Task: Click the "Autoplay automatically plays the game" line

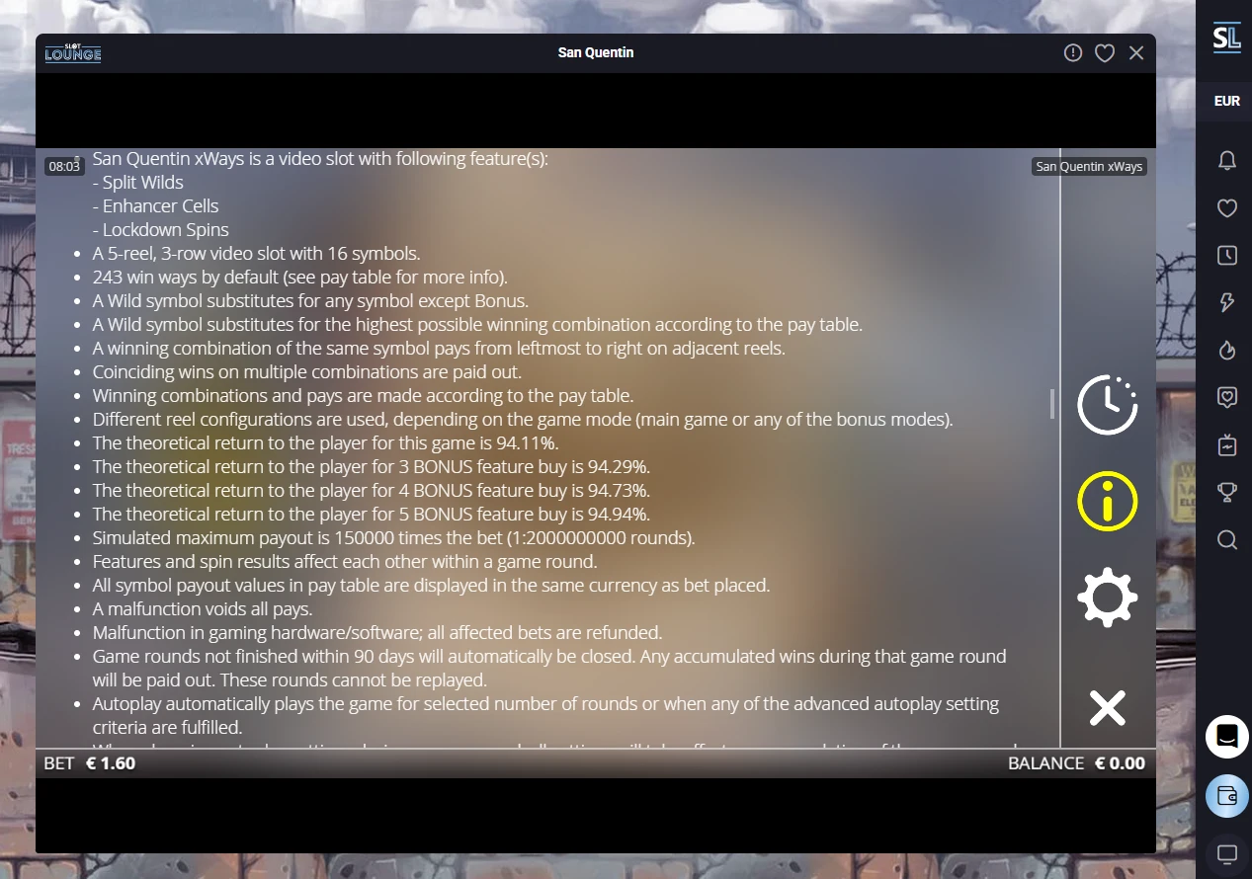Action: [546, 716]
